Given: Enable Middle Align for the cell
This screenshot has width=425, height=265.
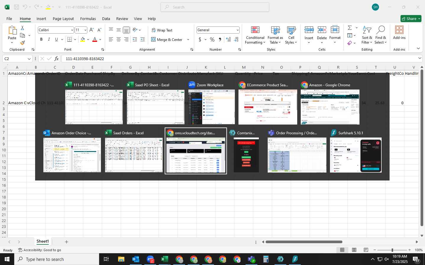Looking at the screenshot, I should (x=118, y=30).
